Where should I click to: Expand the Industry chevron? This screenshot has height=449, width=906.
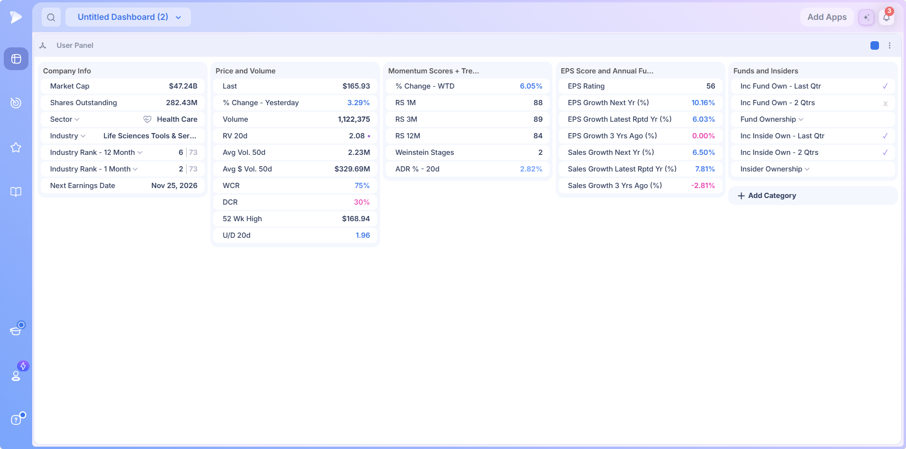83,136
